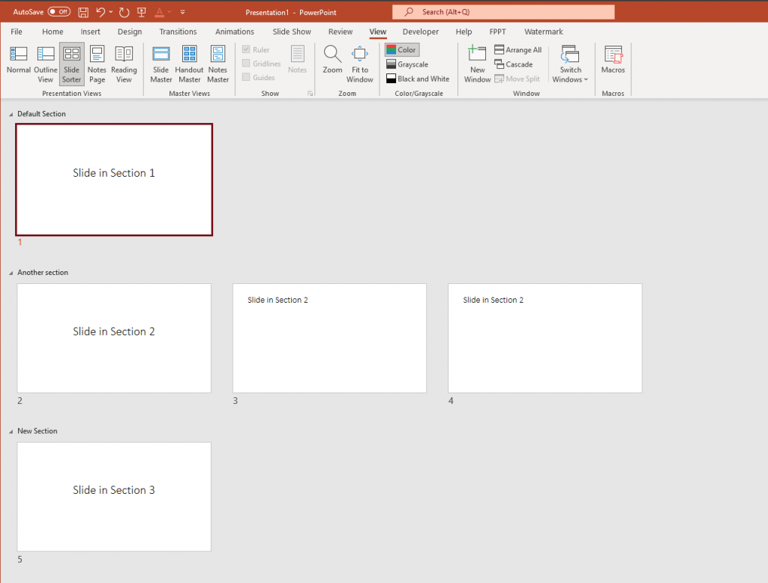Open the Slide Master editor

[x=160, y=64]
